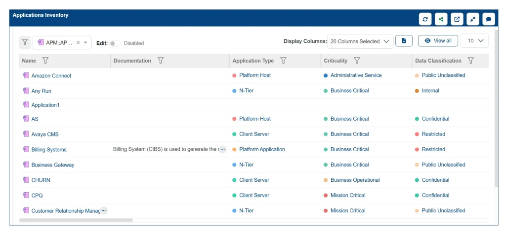Open the CPQ link

pyautogui.click(x=37, y=196)
